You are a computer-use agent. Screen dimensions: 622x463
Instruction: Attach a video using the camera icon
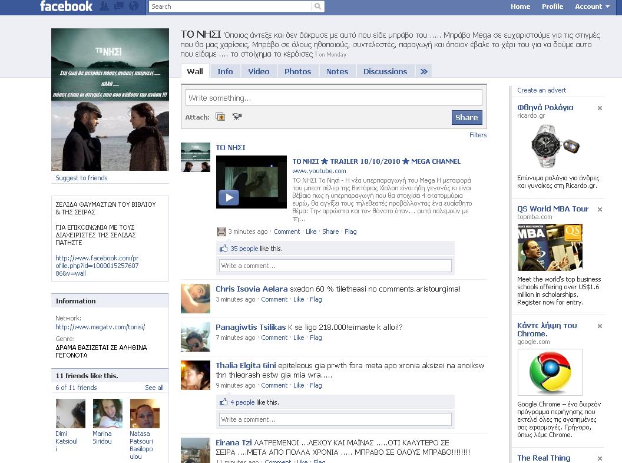click(x=237, y=117)
